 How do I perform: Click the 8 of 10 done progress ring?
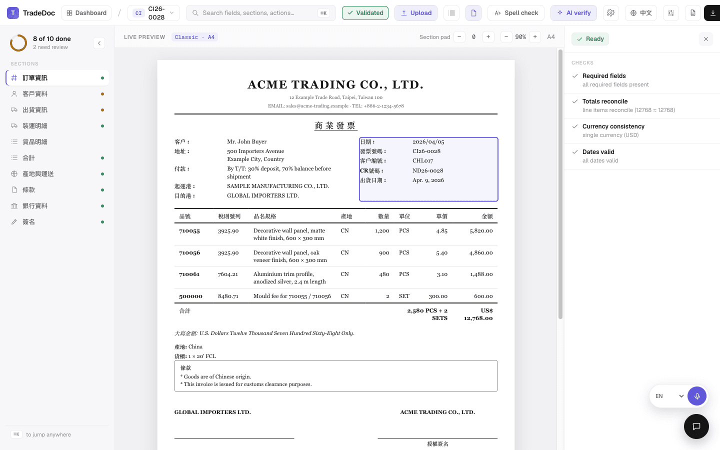[x=18, y=43]
